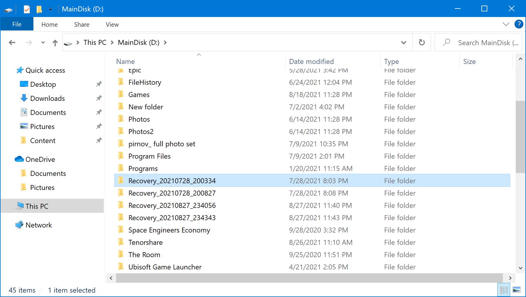Expand the ribbon with the chevron

506,24
